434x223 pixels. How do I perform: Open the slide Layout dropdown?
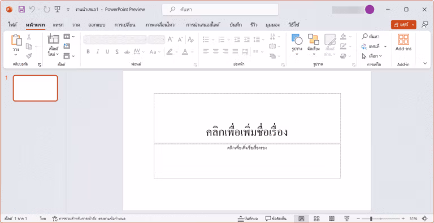tap(69, 37)
